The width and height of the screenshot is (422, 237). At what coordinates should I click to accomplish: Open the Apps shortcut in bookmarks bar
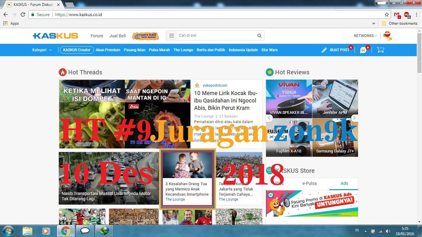(x=11, y=23)
